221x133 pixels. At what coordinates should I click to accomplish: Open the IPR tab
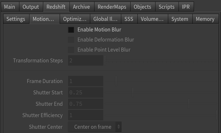click(x=186, y=7)
